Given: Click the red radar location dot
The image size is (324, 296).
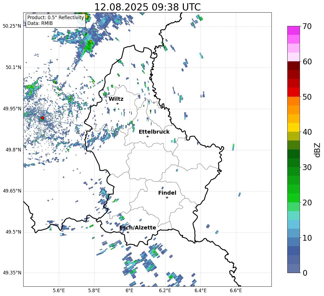Looking at the screenshot, I should [42, 118].
